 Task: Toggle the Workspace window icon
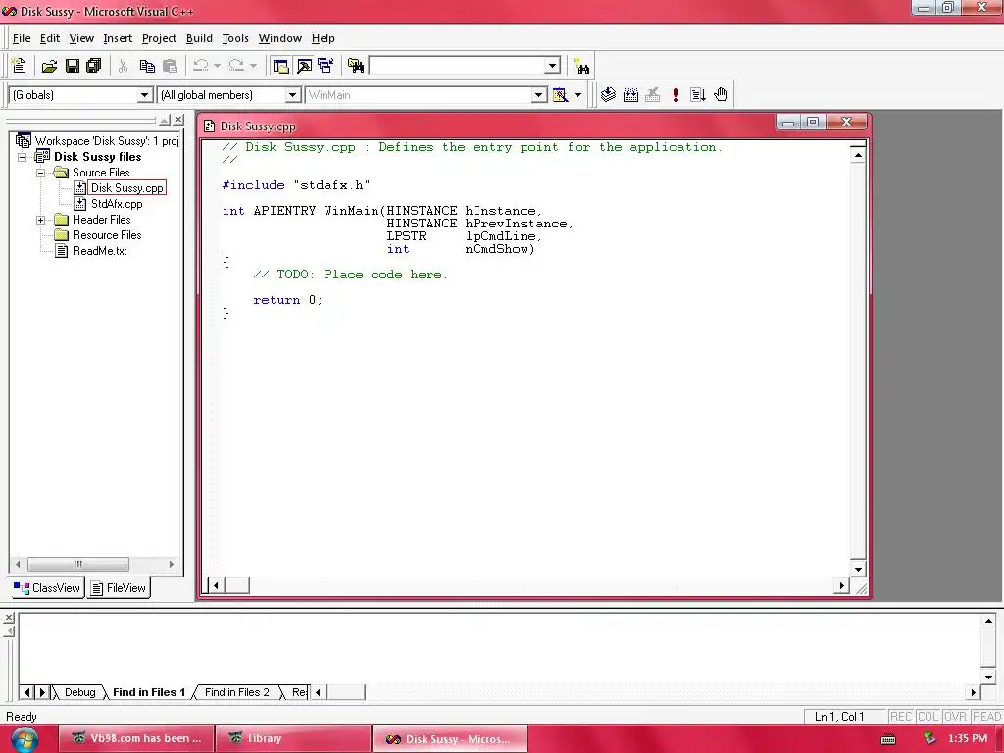(x=280, y=66)
